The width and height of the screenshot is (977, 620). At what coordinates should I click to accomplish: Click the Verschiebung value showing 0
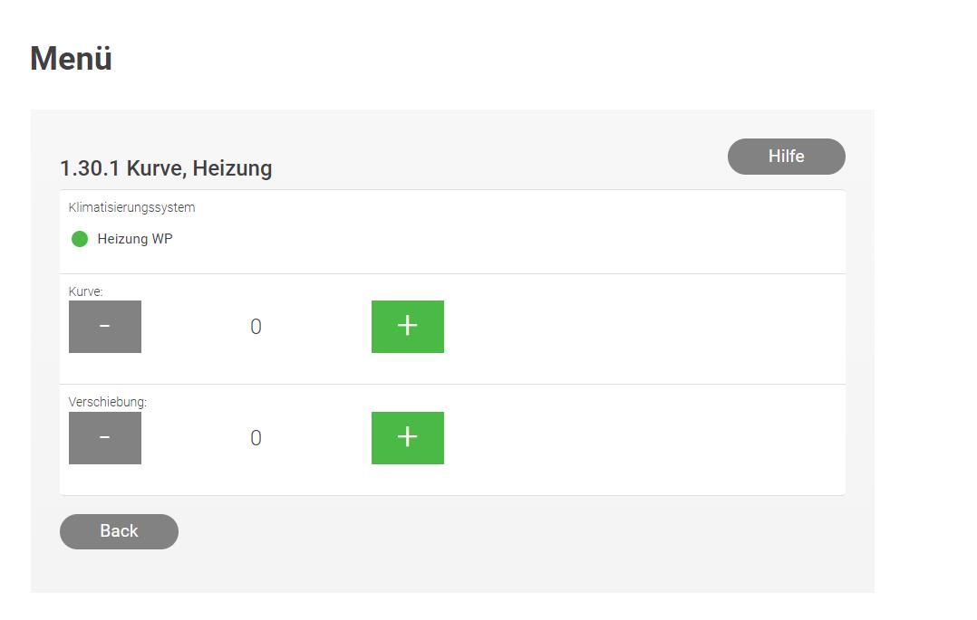pos(256,437)
